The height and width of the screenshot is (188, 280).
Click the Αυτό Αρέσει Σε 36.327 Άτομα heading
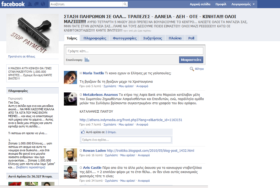pos(30,176)
